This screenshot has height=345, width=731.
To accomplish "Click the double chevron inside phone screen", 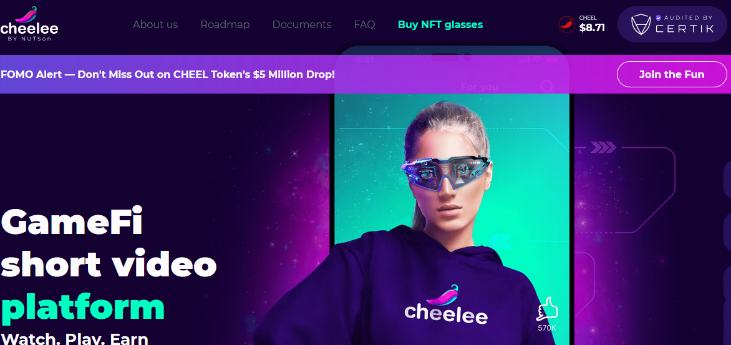I will [x=499, y=241].
